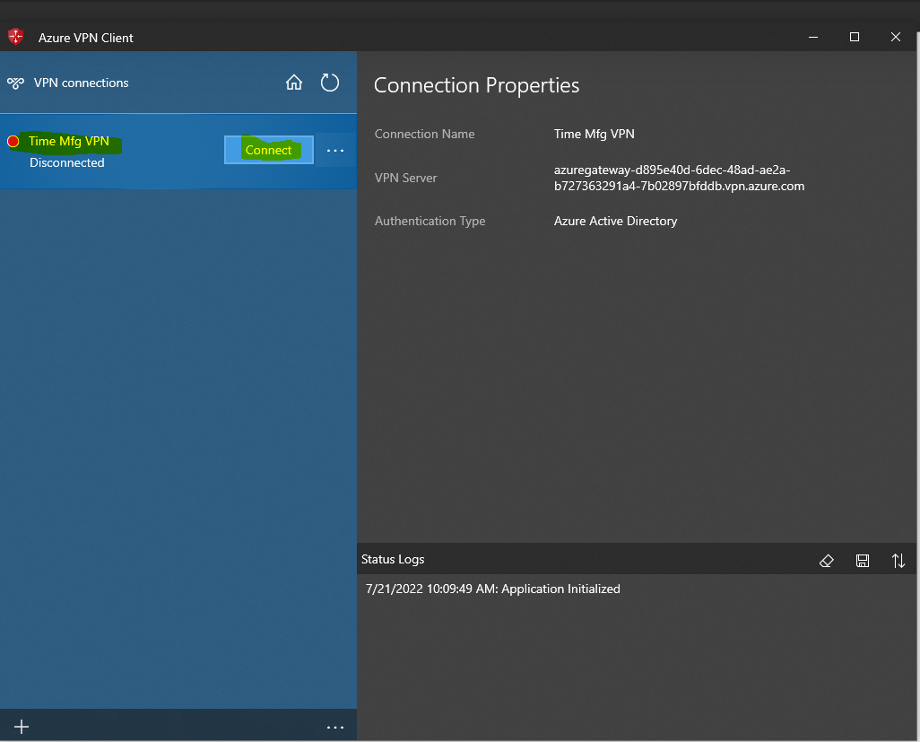Maximize the Azure VPN Client window
Viewport: 920px width, 742px height.
(855, 37)
